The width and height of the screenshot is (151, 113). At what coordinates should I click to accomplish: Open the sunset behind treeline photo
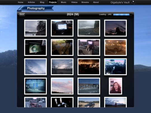coord(62,67)
